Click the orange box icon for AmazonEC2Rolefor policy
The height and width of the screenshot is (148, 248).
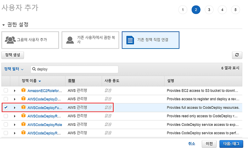click(x=23, y=90)
